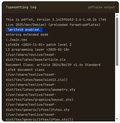Click the 'Document Class: article 2024/06/29' line
The image size is (120, 123).
coord(53,65)
